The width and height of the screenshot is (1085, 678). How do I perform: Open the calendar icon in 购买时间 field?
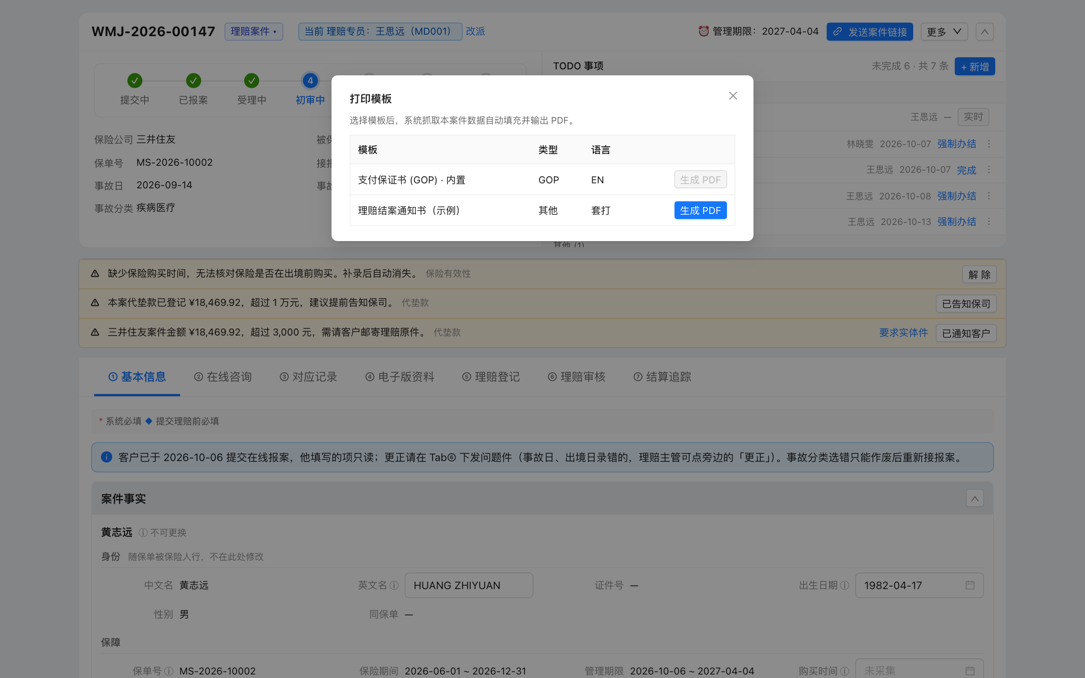point(970,671)
